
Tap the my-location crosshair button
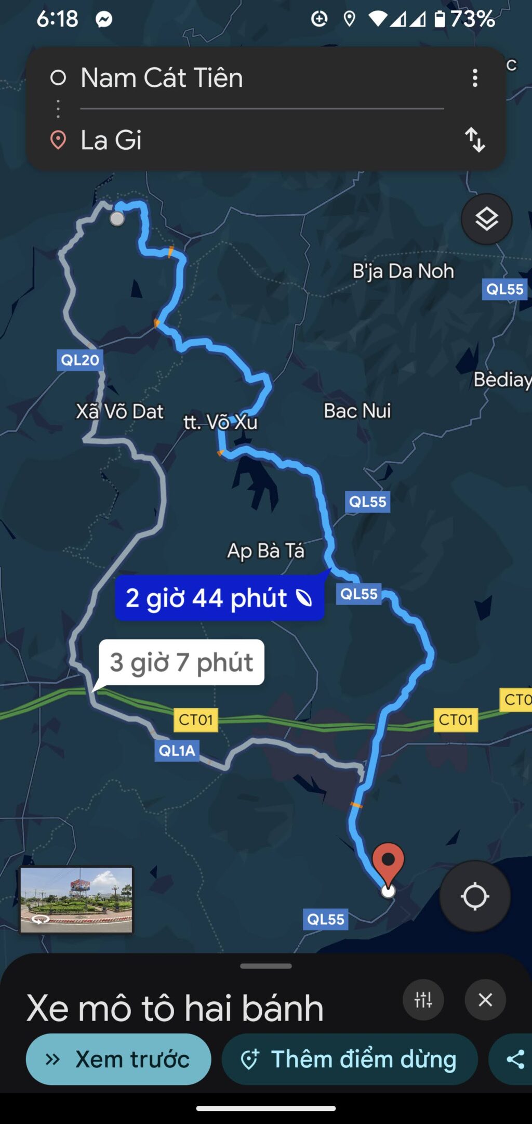tap(475, 896)
